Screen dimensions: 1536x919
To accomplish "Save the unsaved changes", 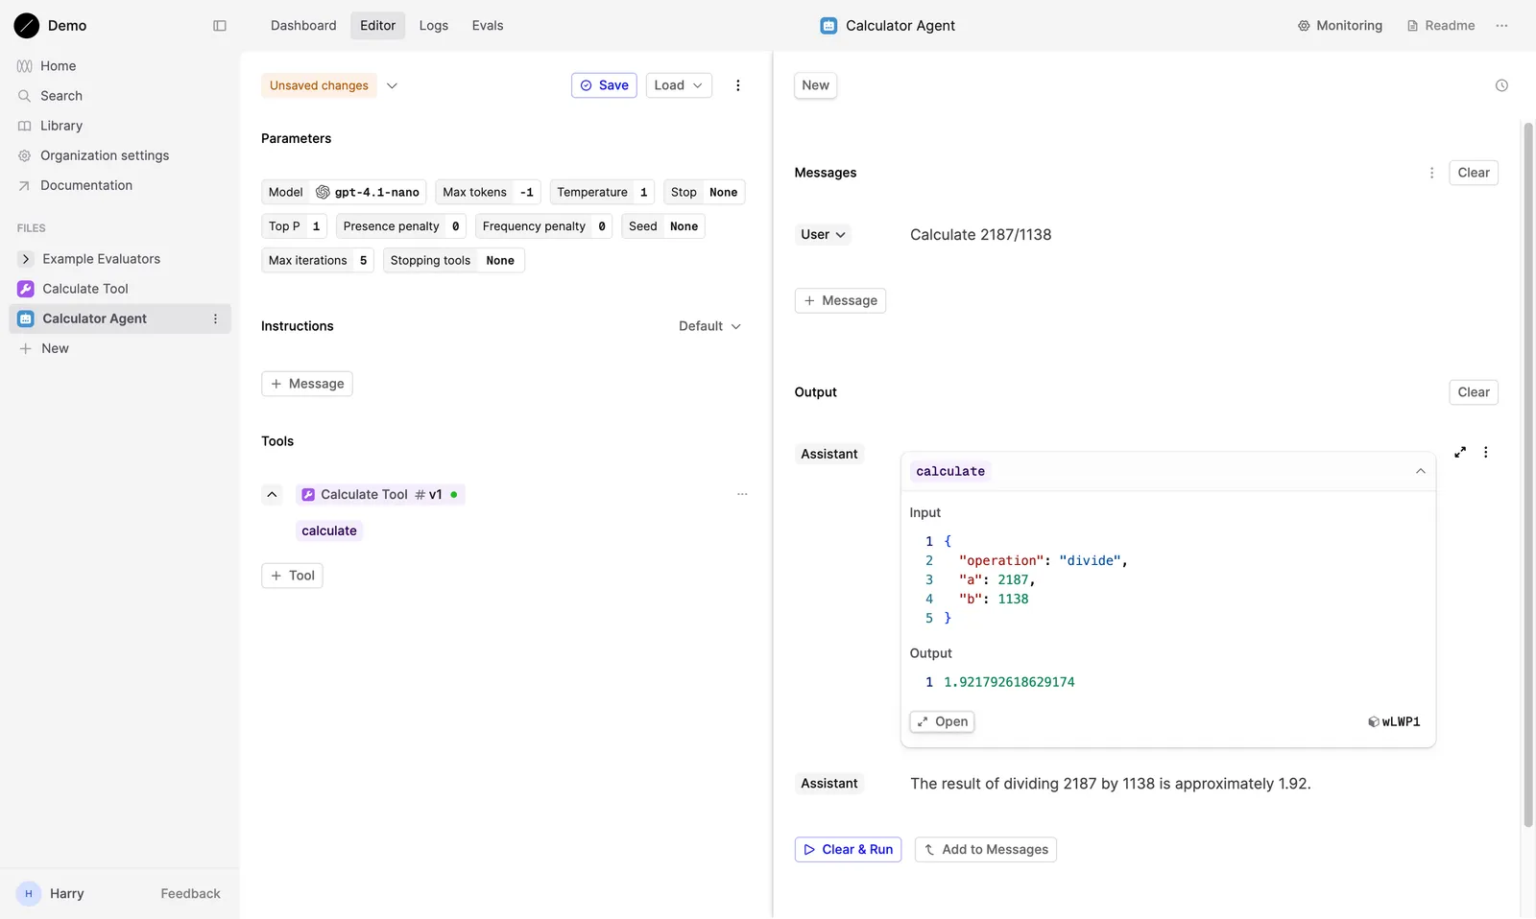I will click(x=604, y=85).
